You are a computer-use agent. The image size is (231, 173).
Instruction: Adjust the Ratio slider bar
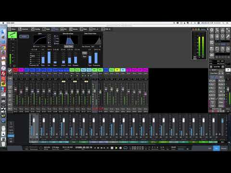click(43, 60)
